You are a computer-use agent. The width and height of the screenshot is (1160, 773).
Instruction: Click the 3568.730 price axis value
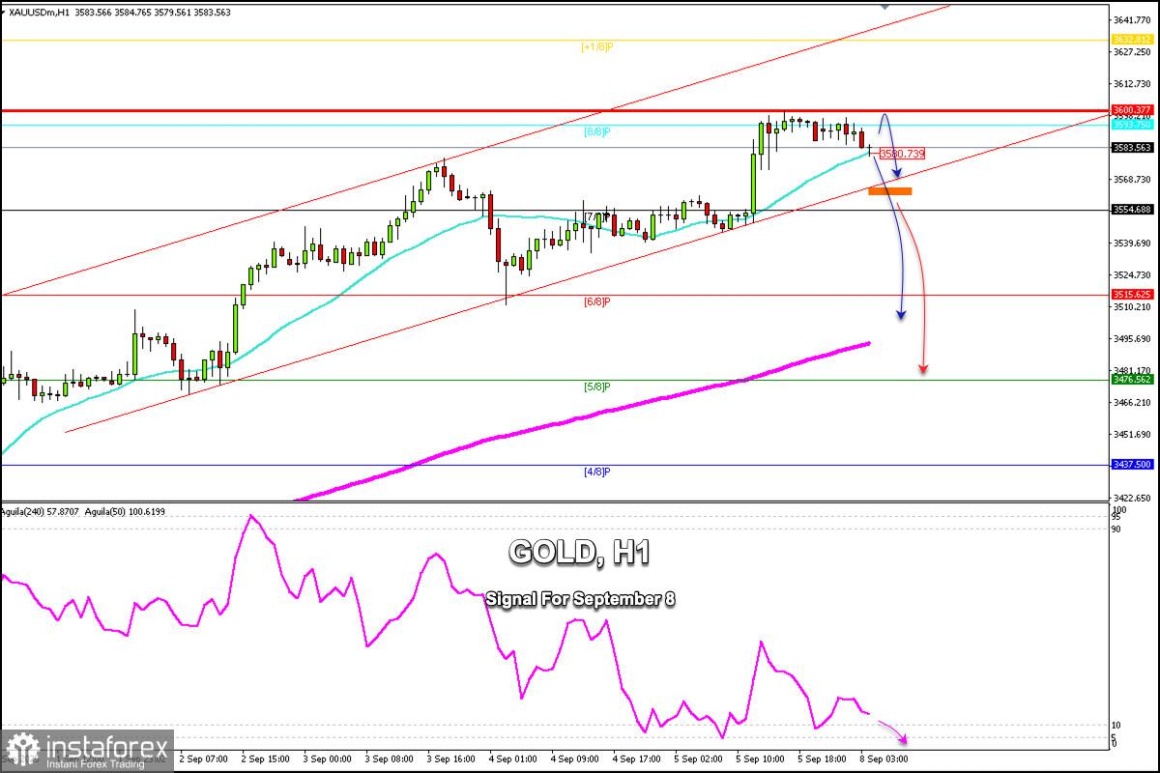tap(1133, 179)
